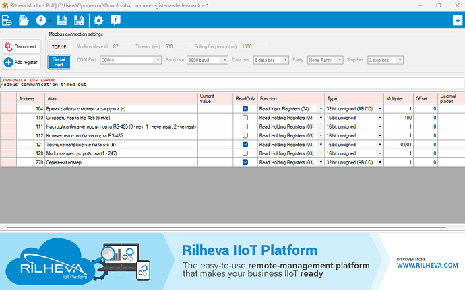Image resolution: width=465 pixels, height=290 pixels.
Task: Open the RILHEVA.COM link in banner
Action: pos(427,266)
